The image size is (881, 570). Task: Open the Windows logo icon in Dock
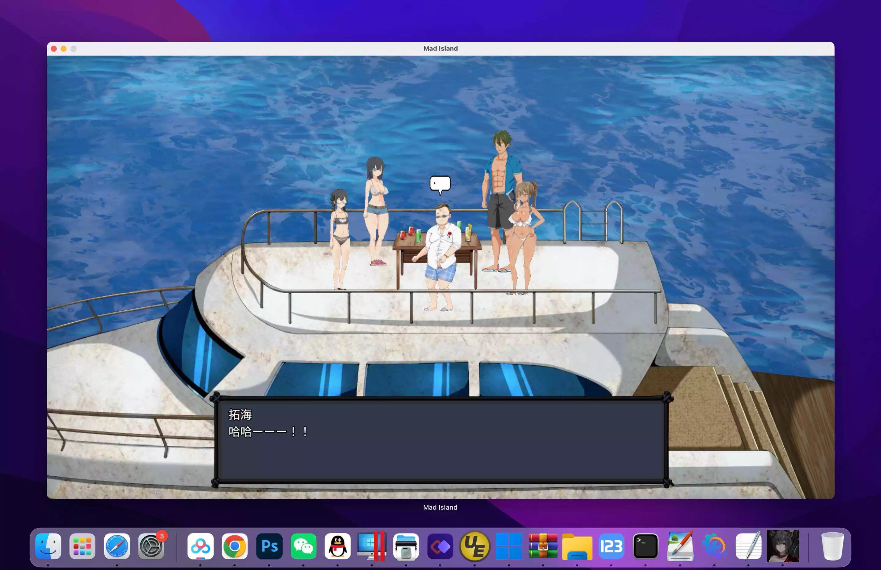point(509,546)
